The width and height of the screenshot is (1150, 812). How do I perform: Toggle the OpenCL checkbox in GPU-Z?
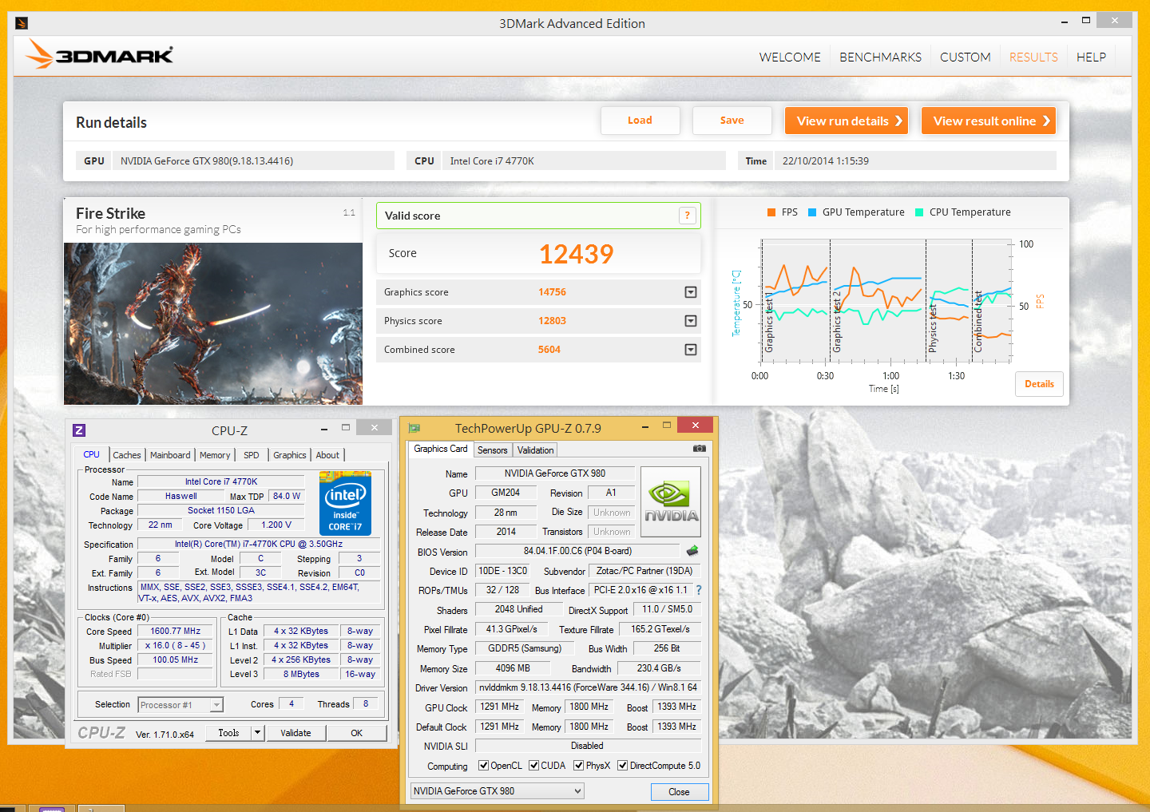483,766
